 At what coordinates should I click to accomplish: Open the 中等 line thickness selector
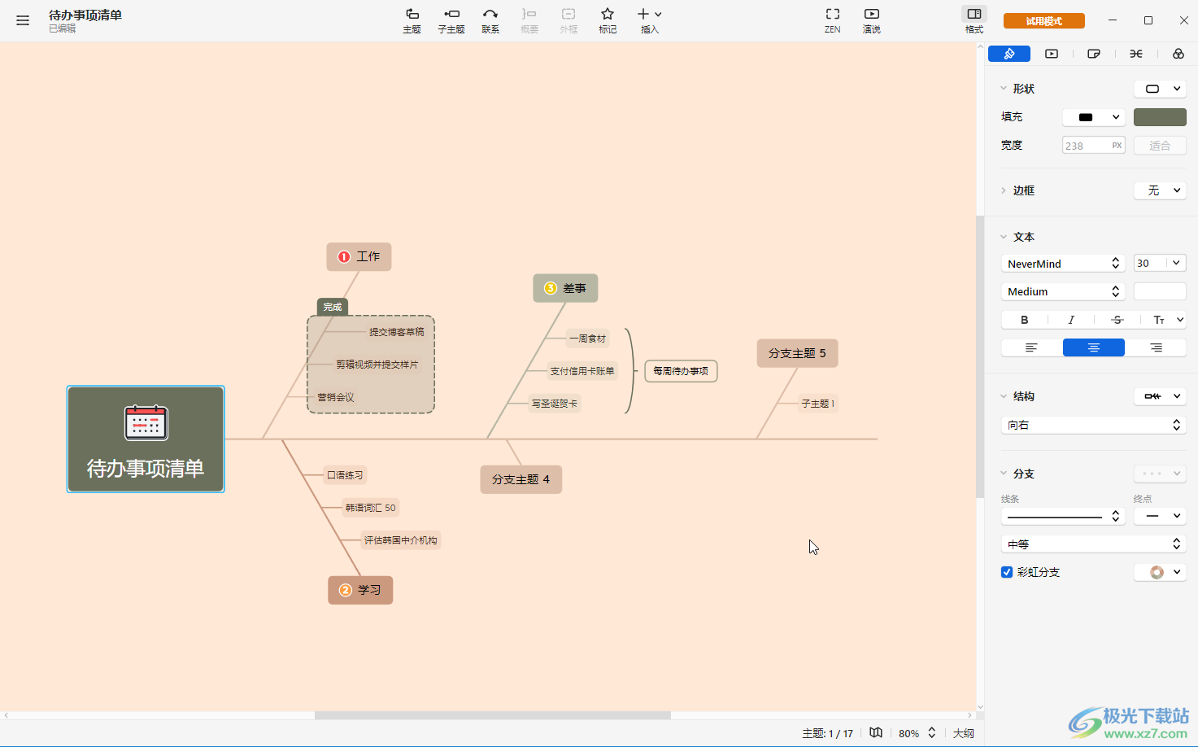tap(1094, 544)
